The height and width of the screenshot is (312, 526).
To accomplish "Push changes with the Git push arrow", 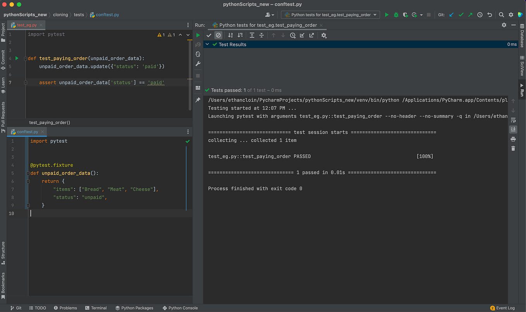I will click(470, 14).
